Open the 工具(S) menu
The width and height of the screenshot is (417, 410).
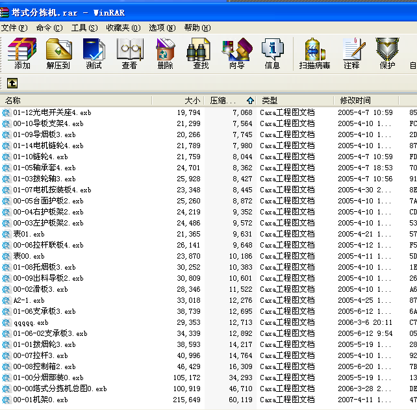[84, 28]
